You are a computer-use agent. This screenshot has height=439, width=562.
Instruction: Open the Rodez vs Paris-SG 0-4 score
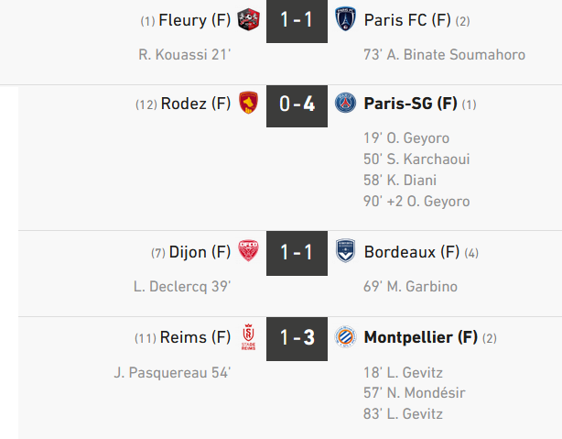pos(297,104)
